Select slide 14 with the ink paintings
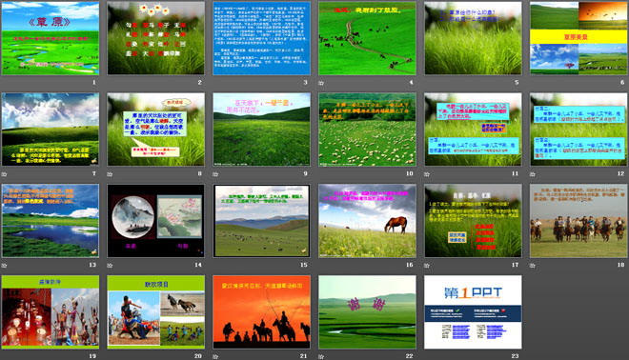The image size is (629, 360). point(156,221)
